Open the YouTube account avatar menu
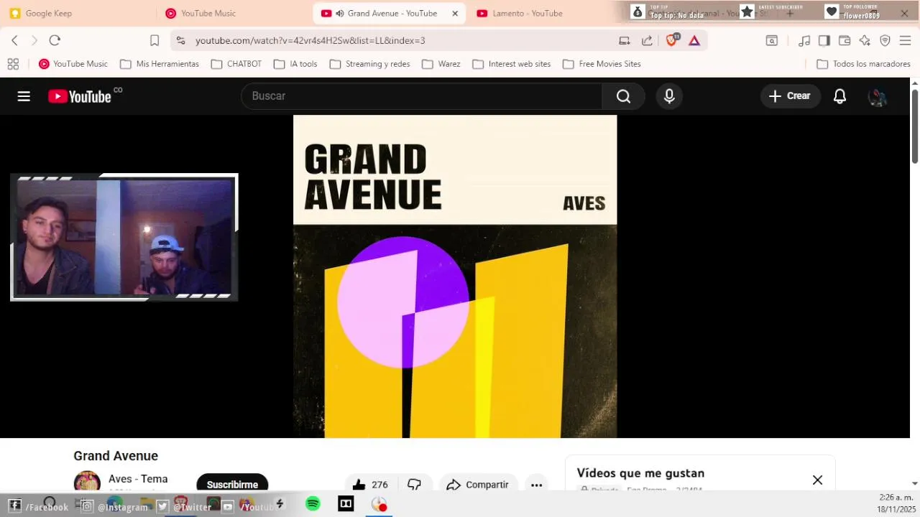The height and width of the screenshot is (517, 920). click(877, 96)
